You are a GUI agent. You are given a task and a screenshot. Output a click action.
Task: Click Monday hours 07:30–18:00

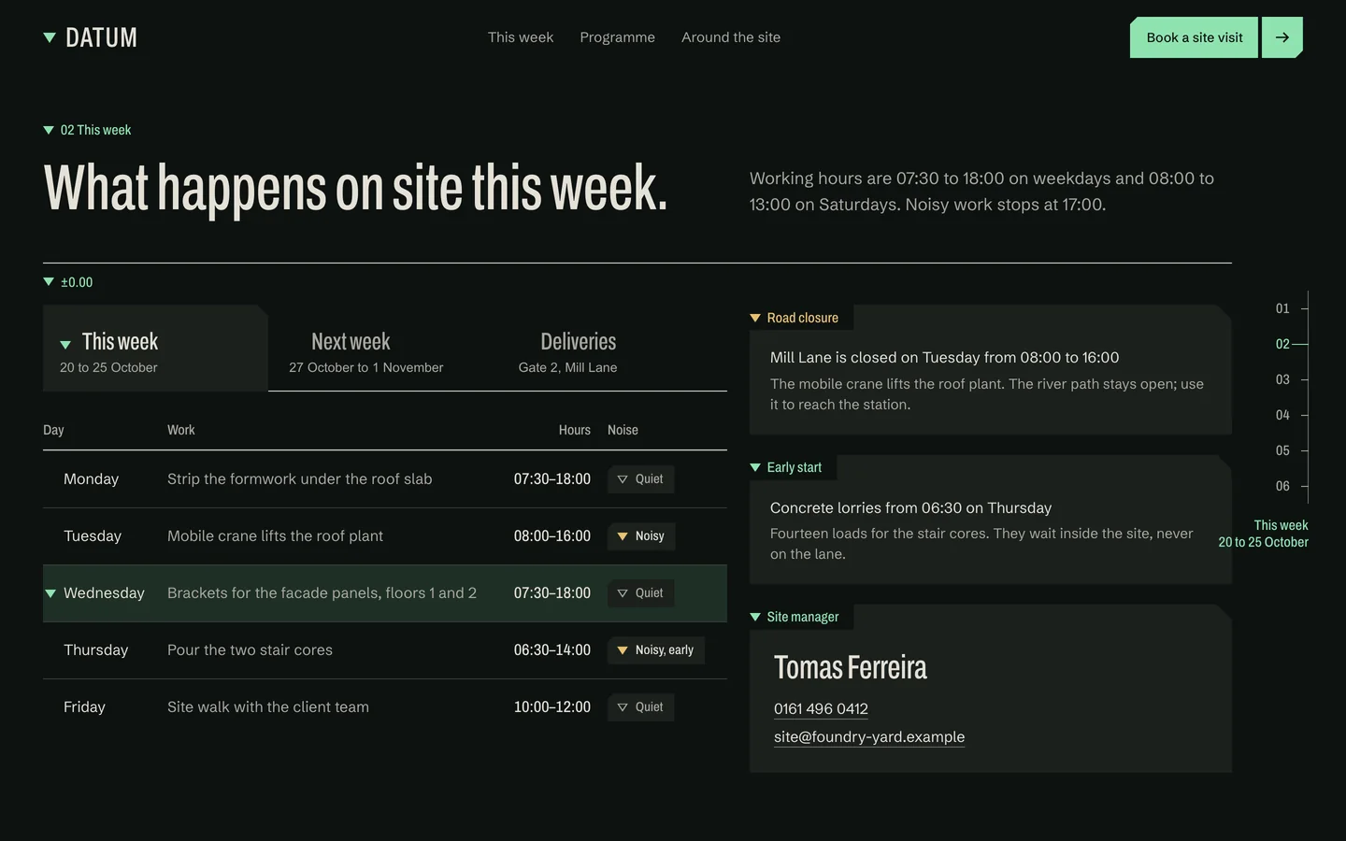(551, 479)
